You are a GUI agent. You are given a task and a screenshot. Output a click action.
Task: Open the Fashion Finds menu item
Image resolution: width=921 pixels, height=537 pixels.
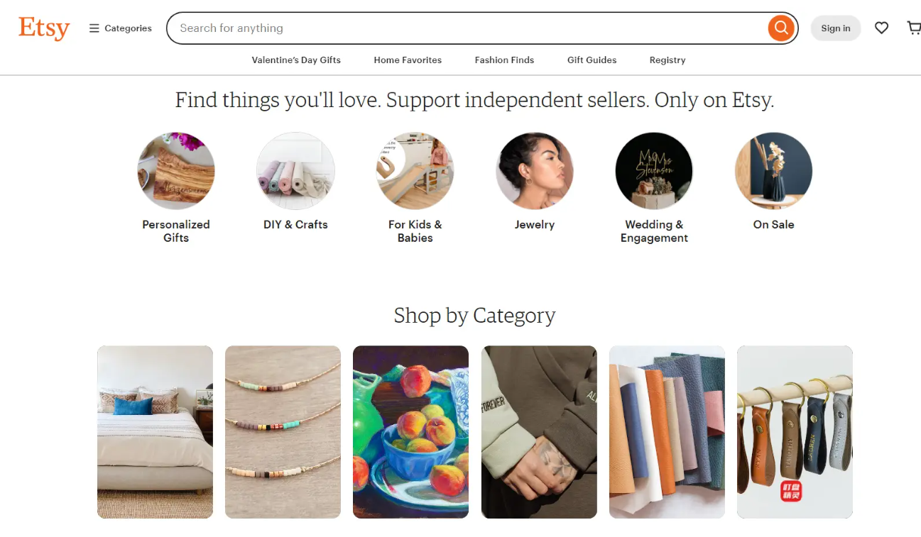pos(504,60)
